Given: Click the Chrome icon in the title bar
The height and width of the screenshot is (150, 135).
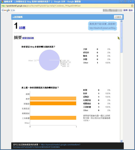Looking at the screenshot, I should coord(2,2).
